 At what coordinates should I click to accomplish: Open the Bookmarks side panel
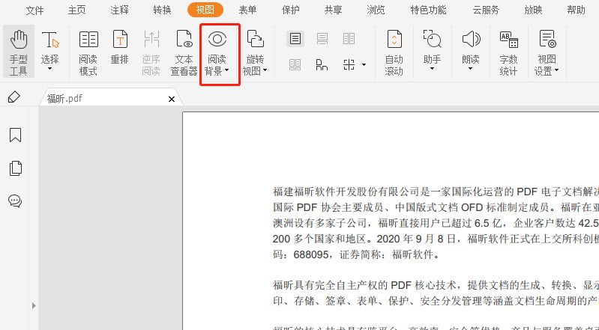15,135
